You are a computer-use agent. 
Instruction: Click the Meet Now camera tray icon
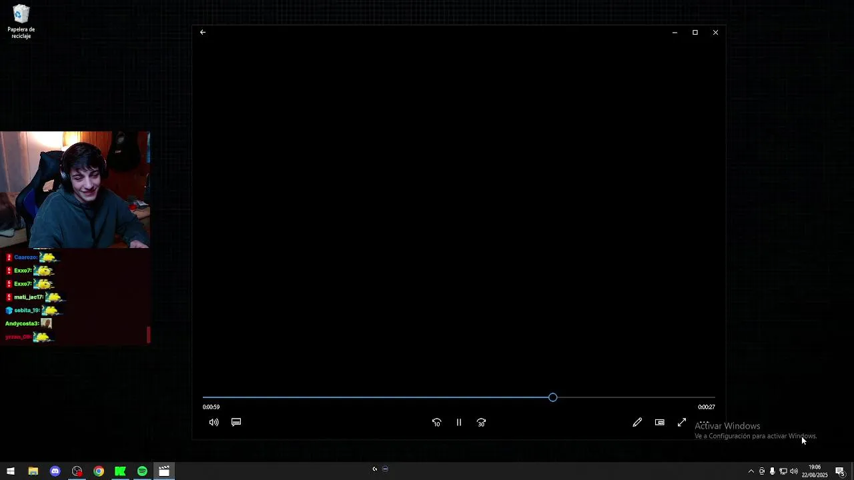click(762, 471)
